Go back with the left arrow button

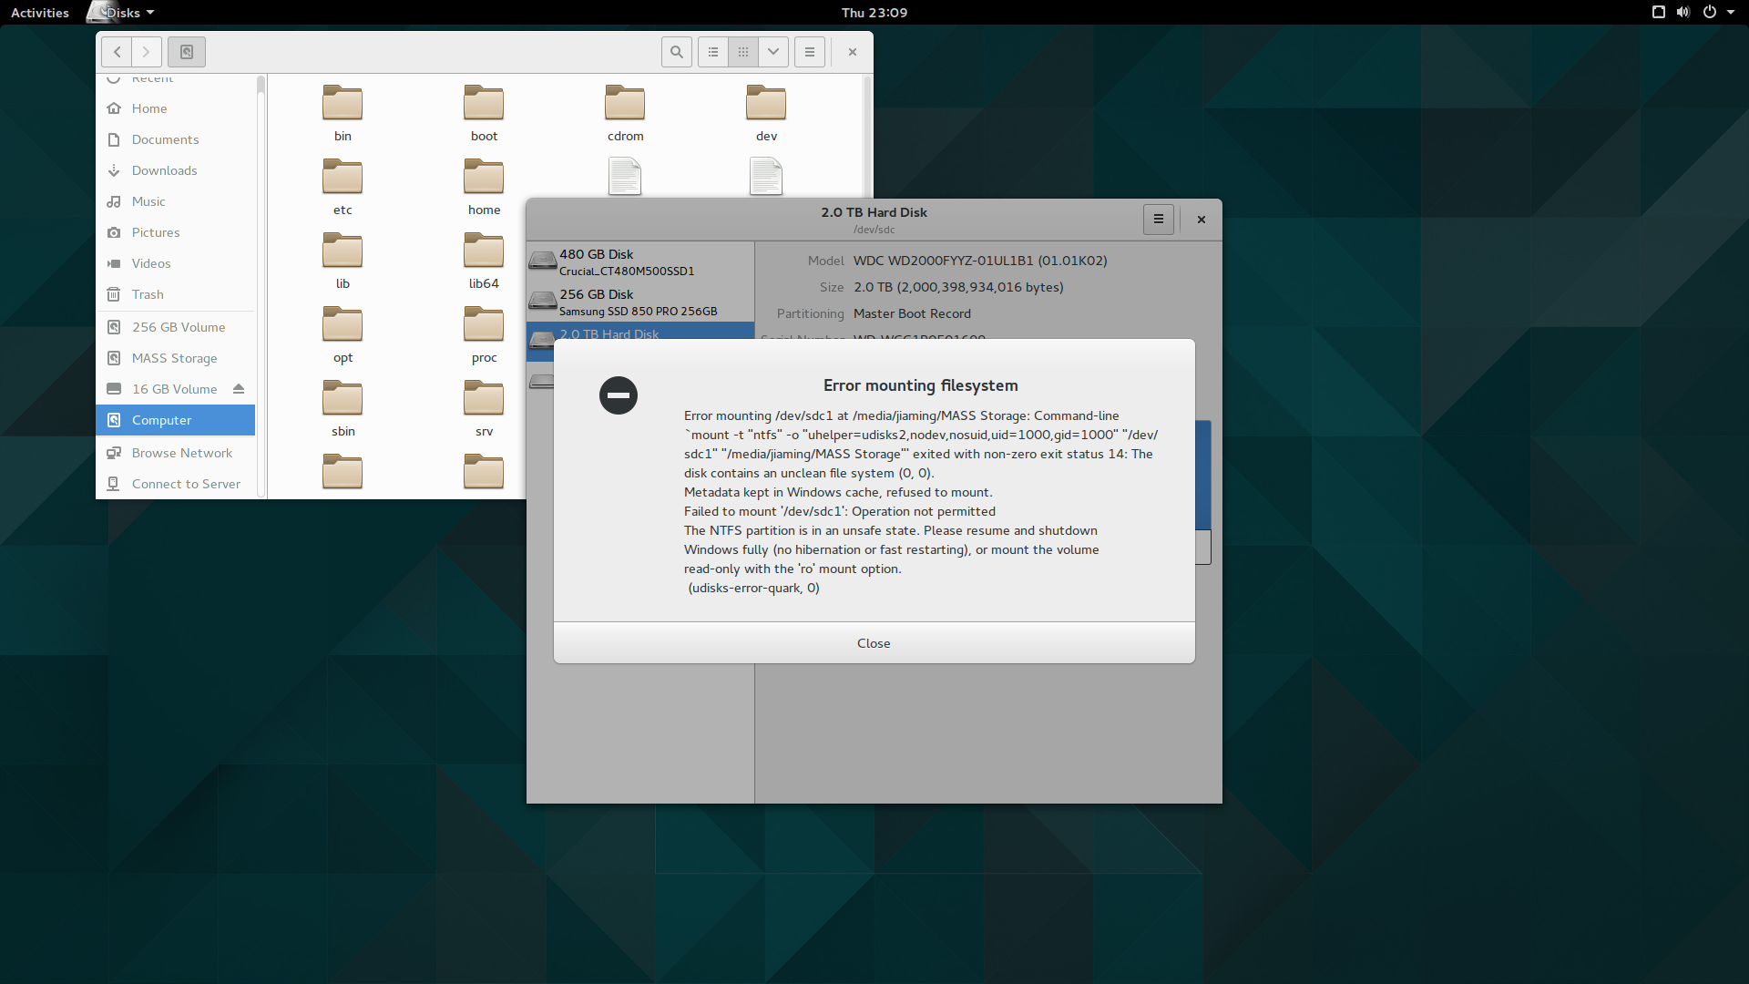pos(117,52)
